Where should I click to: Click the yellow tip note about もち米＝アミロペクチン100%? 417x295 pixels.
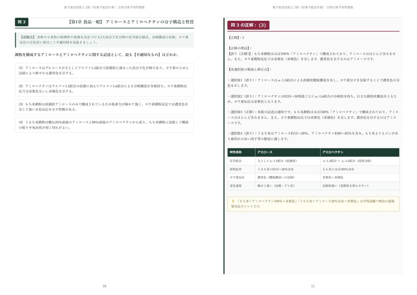pyautogui.click(x=313, y=204)
